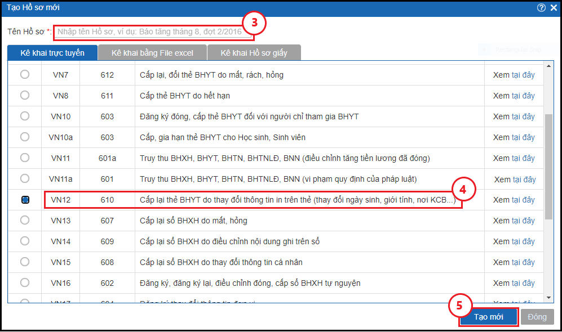This screenshot has width=562, height=332.
Task: Click 'Cấp lại sổ BHXH do mất, hỏng' text
Action: 193,221
